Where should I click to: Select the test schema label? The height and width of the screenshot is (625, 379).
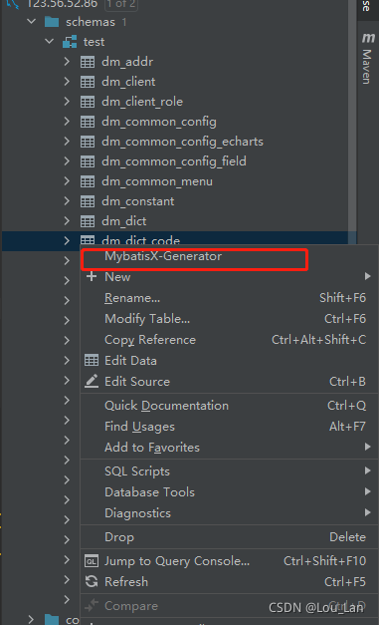tap(94, 42)
